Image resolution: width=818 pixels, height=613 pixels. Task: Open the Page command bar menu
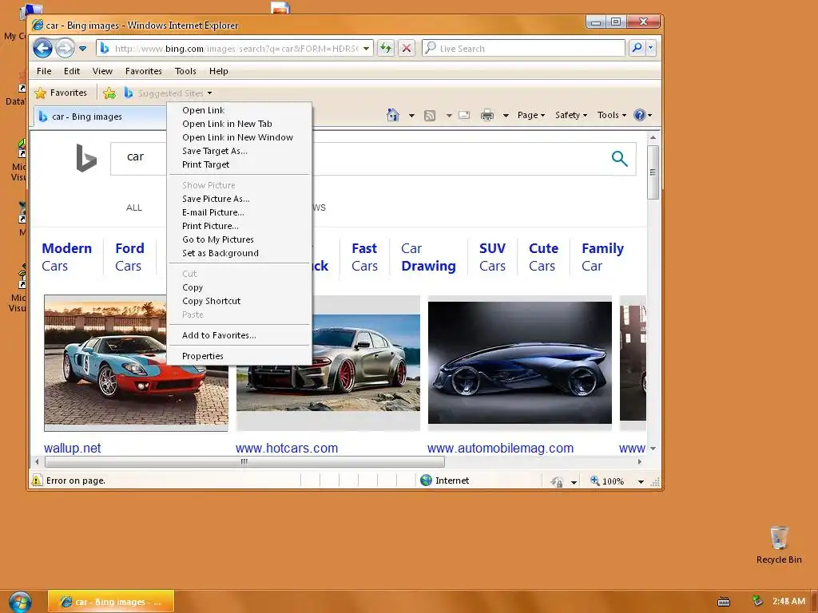point(531,115)
